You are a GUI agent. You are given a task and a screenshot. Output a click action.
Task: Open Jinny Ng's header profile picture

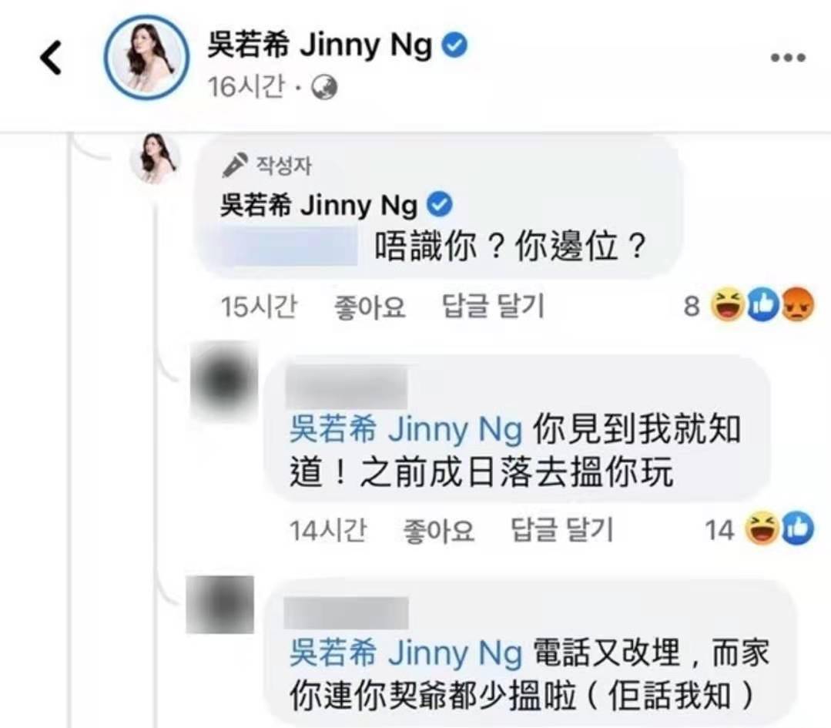pos(146,57)
